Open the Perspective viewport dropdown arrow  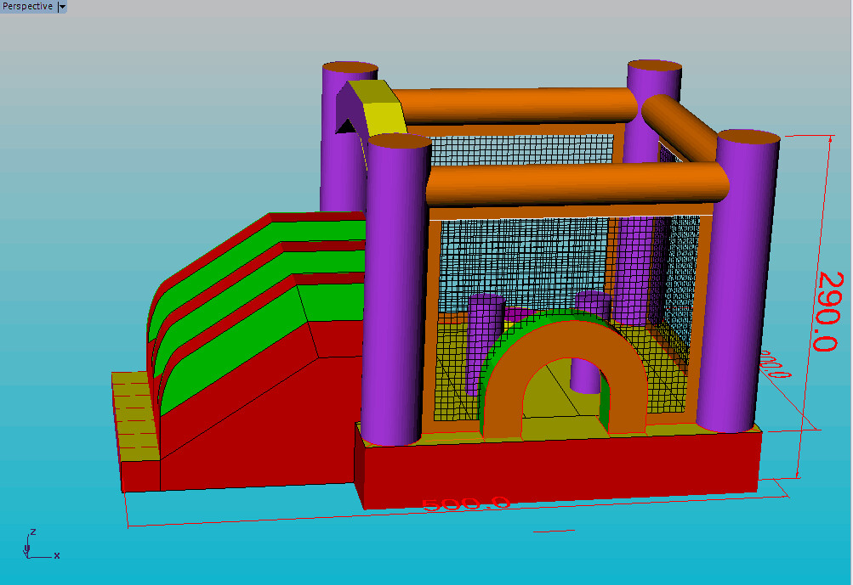[61, 7]
